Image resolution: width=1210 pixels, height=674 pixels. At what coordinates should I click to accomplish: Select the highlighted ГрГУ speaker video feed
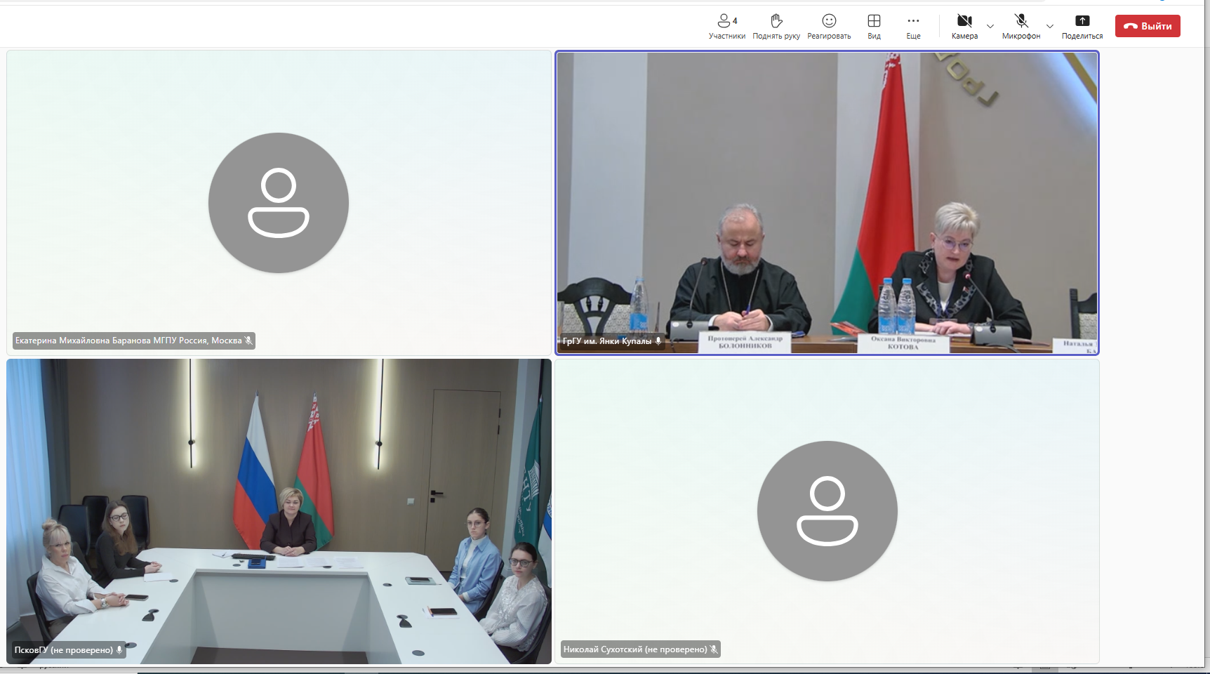(x=827, y=202)
